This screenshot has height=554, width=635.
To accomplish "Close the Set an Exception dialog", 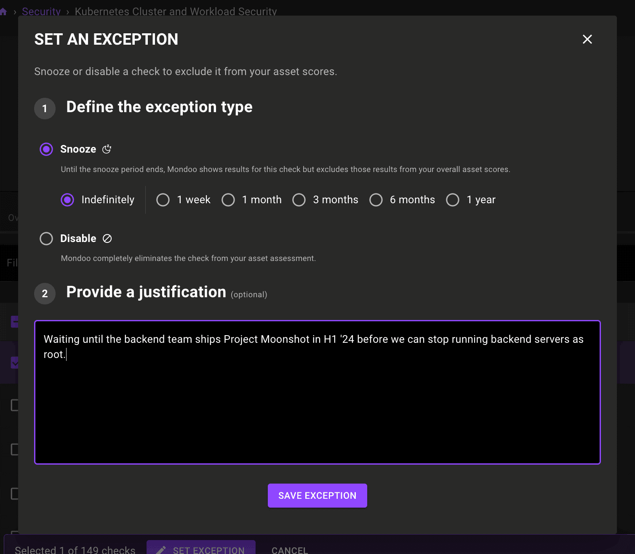I will [x=587, y=39].
